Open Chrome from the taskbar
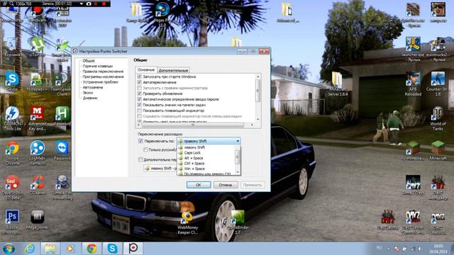 [92, 249]
